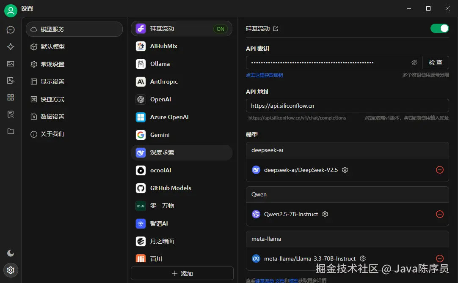
Task: Open the knowledge base sidebar icon
Action: coord(11,114)
